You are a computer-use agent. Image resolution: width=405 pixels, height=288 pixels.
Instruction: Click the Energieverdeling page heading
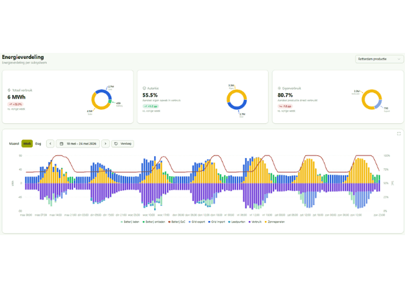coord(23,57)
